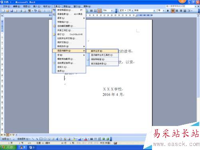This screenshot has height=150, width=200.
Task: Click the New blank document icon
Action: (4, 11)
